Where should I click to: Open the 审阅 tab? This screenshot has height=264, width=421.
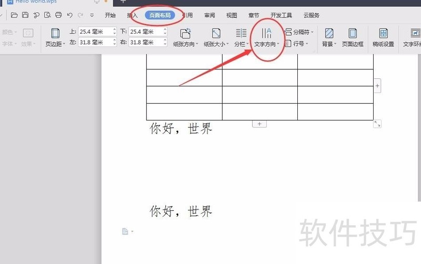[x=209, y=15]
